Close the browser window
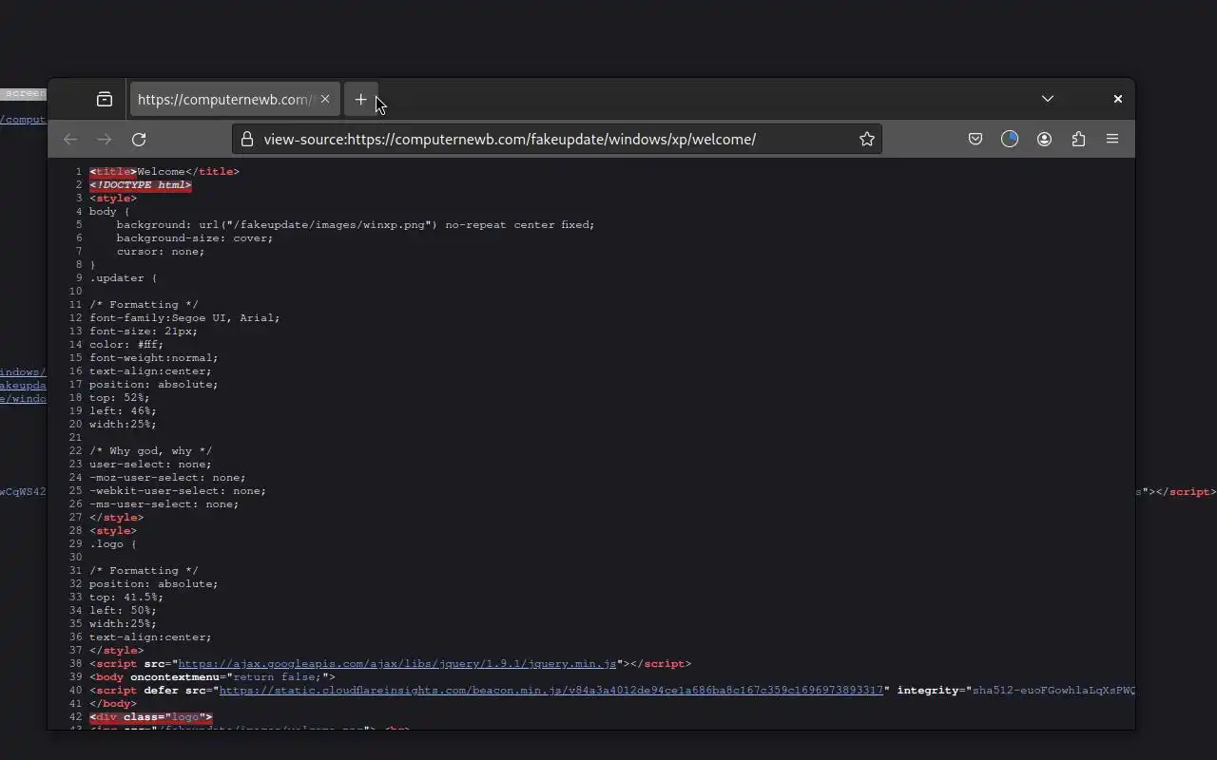Viewport: 1217px width, 760px height. tap(1118, 99)
